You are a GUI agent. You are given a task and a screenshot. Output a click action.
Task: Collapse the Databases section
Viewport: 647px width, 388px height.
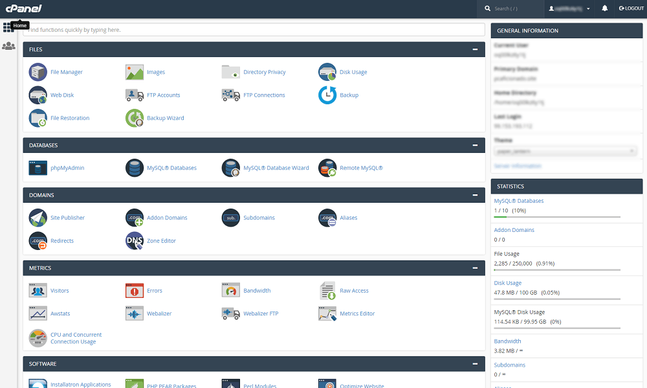pyautogui.click(x=475, y=145)
